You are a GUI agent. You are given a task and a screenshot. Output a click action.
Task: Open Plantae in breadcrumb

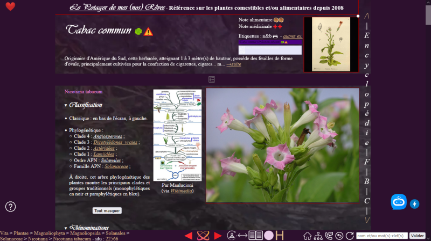point(21,233)
